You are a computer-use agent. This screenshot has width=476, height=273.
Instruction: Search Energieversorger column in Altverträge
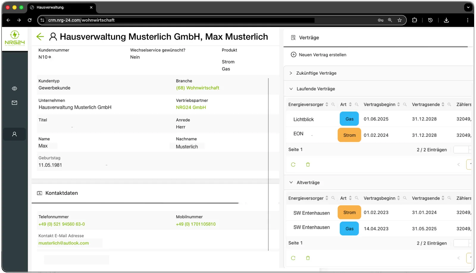point(333,198)
